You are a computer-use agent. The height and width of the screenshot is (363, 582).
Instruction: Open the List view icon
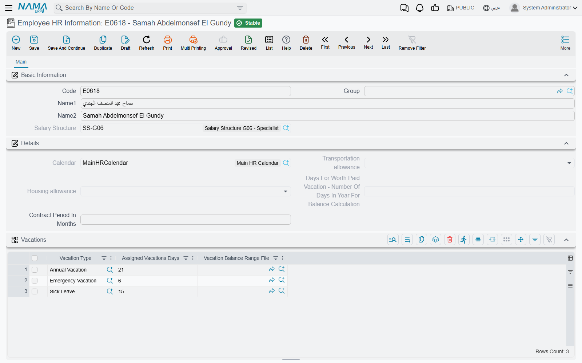tap(269, 43)
